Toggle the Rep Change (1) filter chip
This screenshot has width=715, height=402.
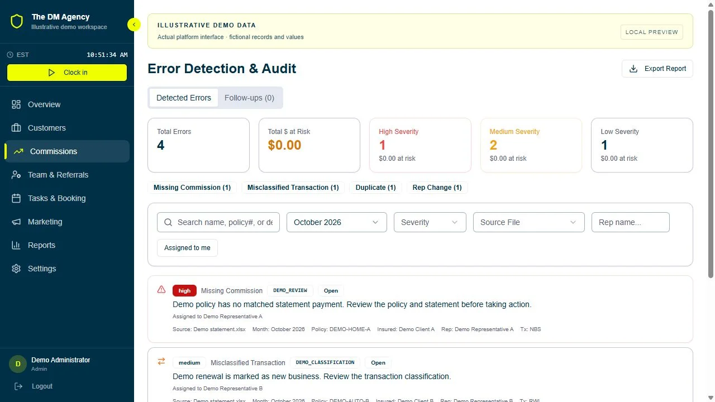click(437, 188)
